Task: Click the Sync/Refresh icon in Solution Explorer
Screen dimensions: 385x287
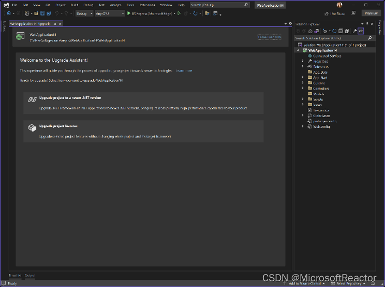Action: click(334, 31)
